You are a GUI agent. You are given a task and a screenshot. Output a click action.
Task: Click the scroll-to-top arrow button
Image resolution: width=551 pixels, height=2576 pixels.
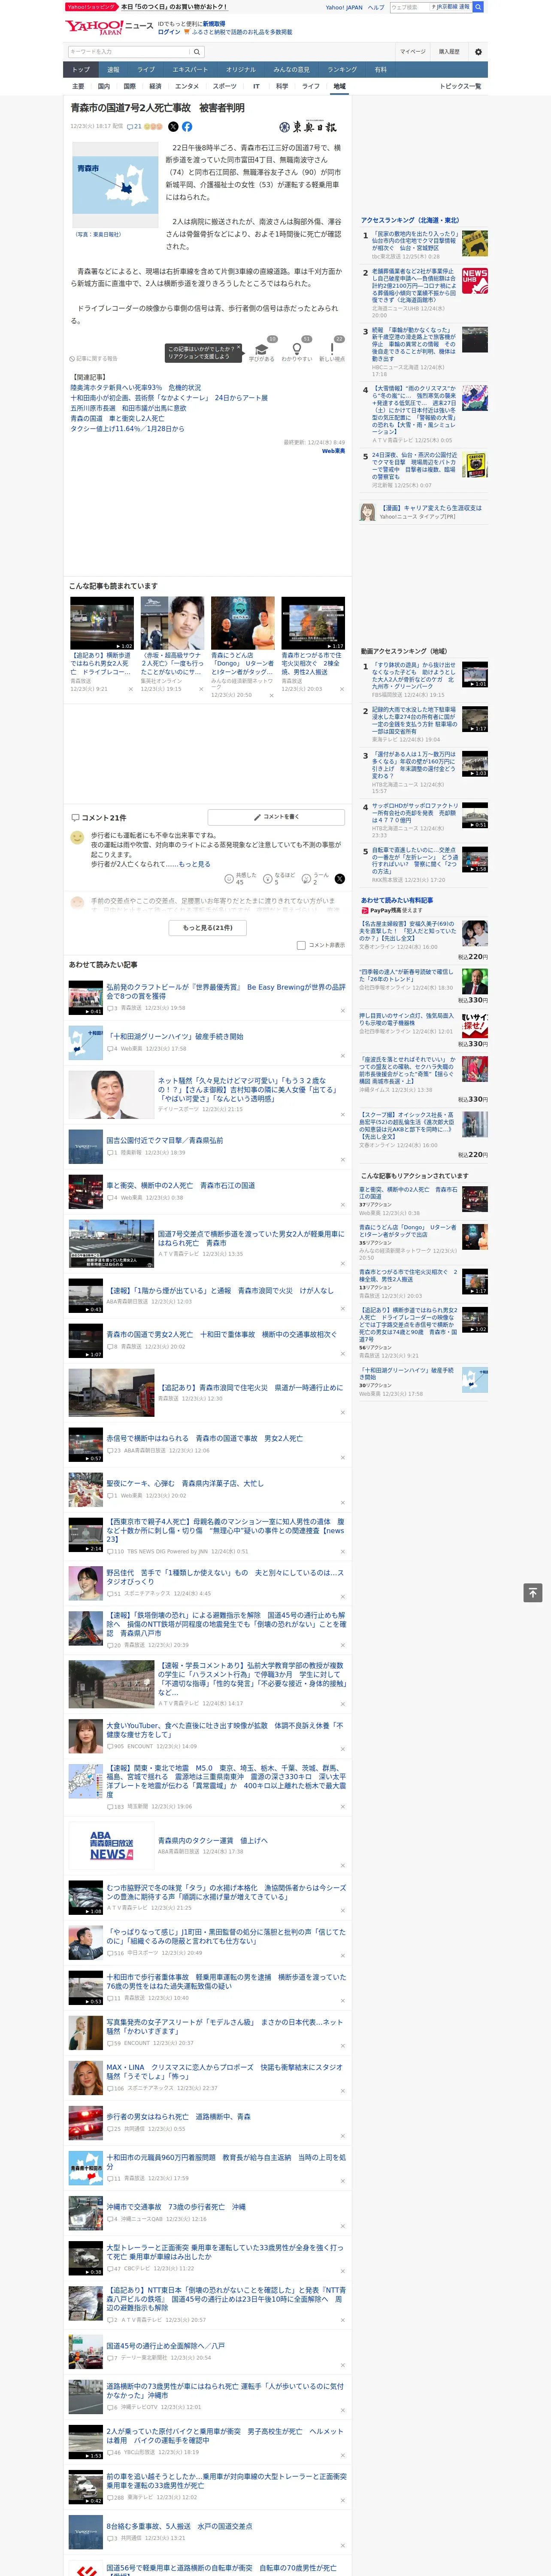(533, 1592)
